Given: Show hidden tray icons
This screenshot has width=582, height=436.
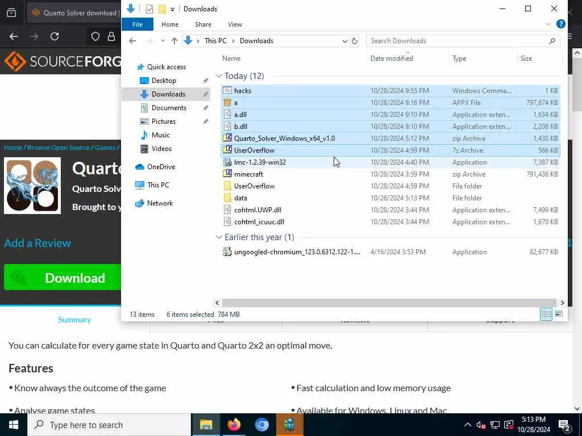Looking at the screenshot, I should [468, 425].
